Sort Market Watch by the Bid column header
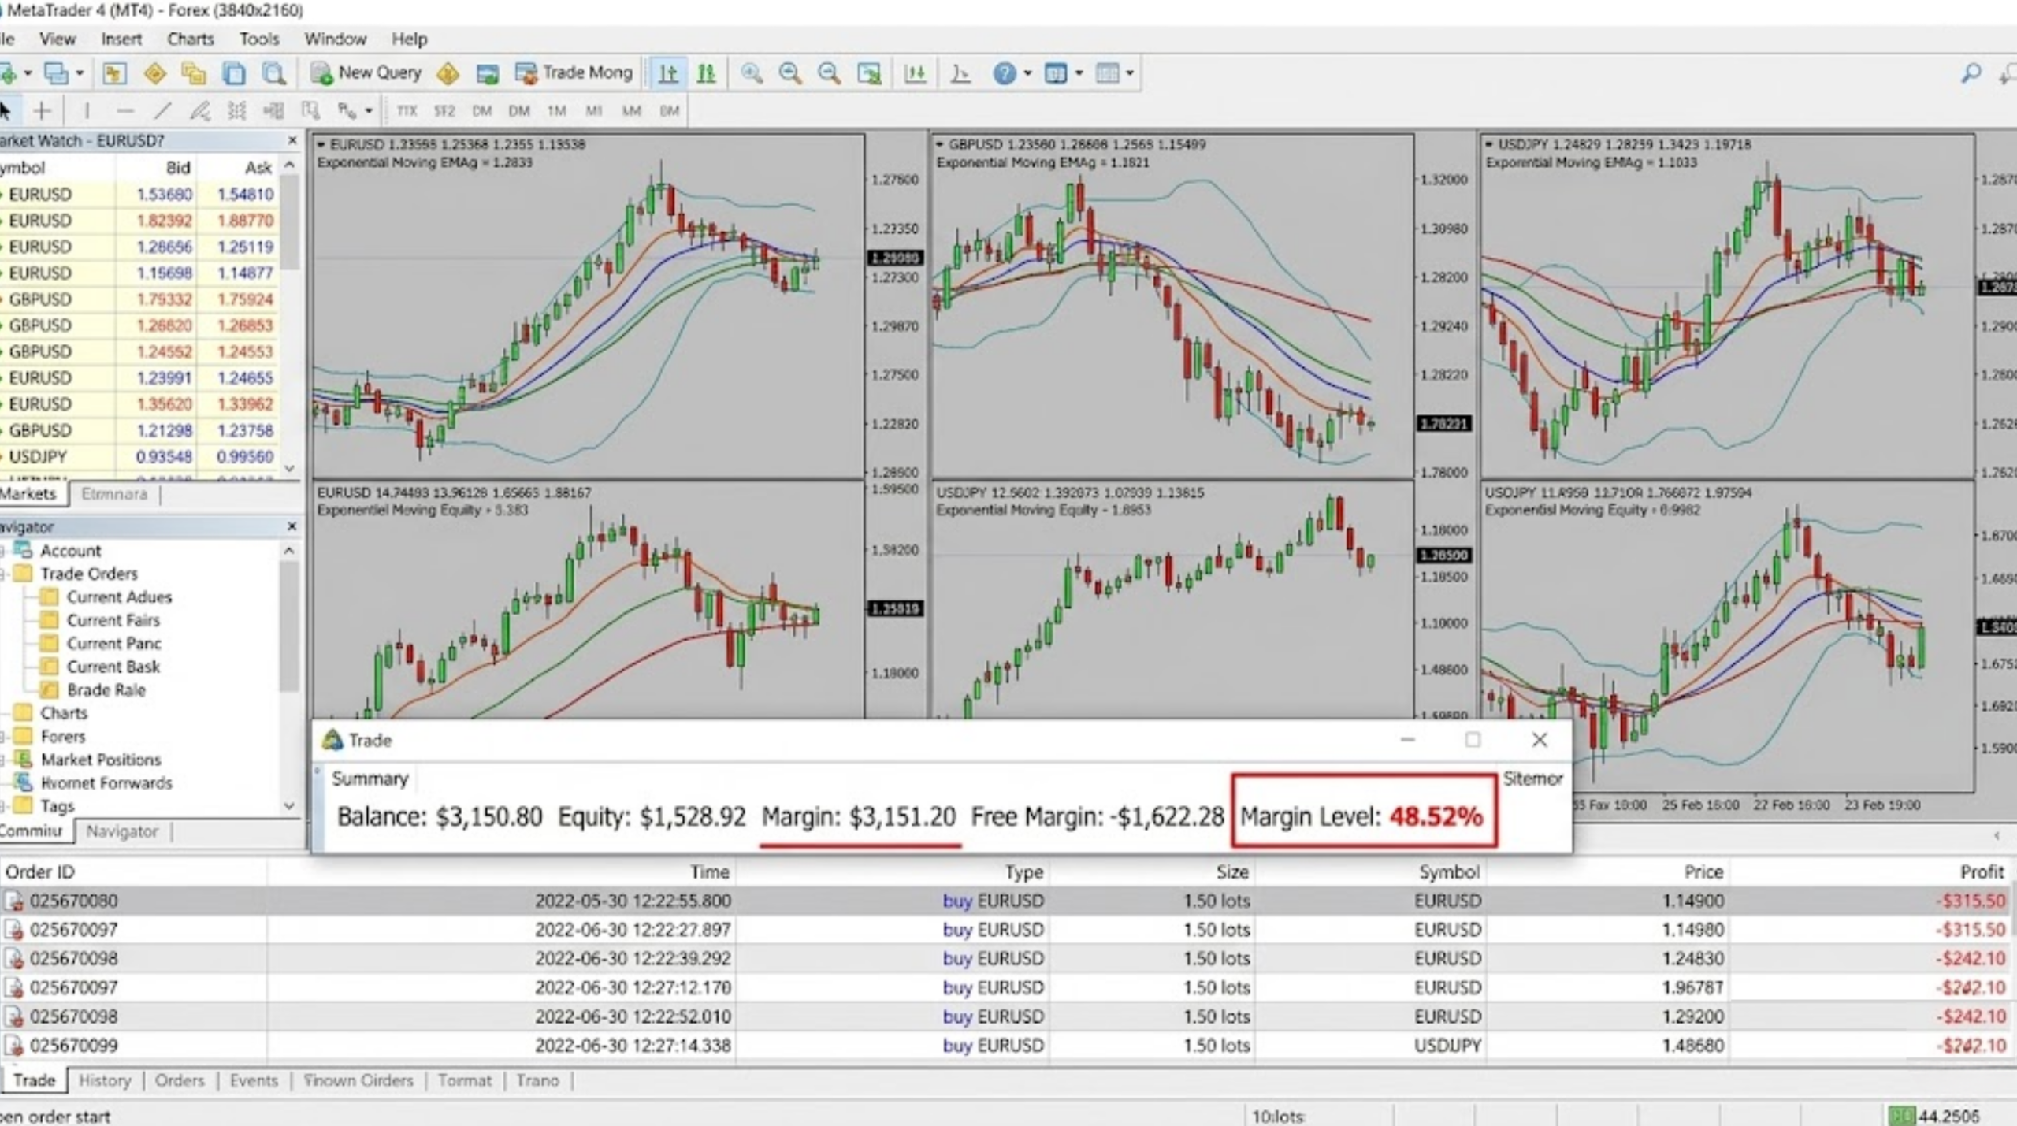Image resolution: width=2017 pixels, height=1126 pixels. (178, 168)
